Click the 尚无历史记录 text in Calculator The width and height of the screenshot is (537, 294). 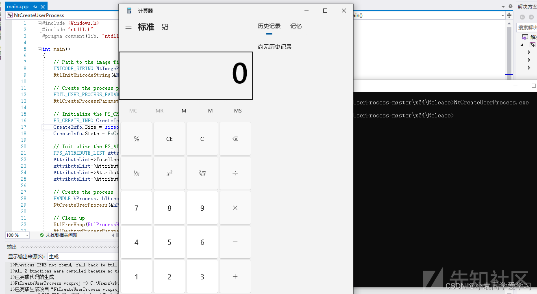click(x=275, y=47)
